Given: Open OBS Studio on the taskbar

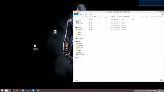Looking at the screenshot, I should (x=12, y=90).
